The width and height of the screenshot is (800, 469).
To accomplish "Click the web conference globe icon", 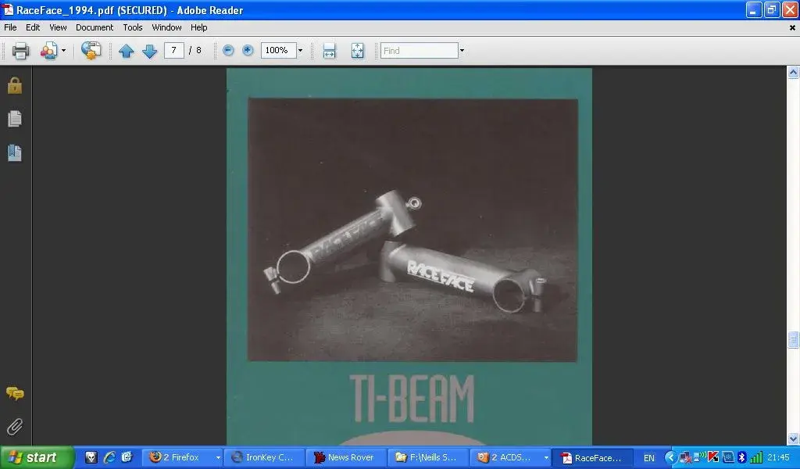I will click(91, 51).
